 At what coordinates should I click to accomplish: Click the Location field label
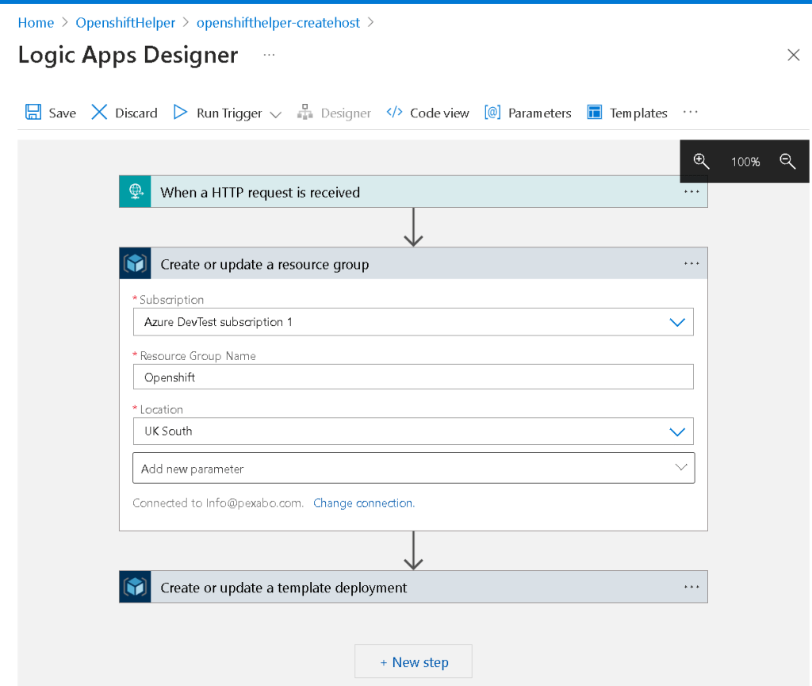pyautogui.click(x=161, y=409)
